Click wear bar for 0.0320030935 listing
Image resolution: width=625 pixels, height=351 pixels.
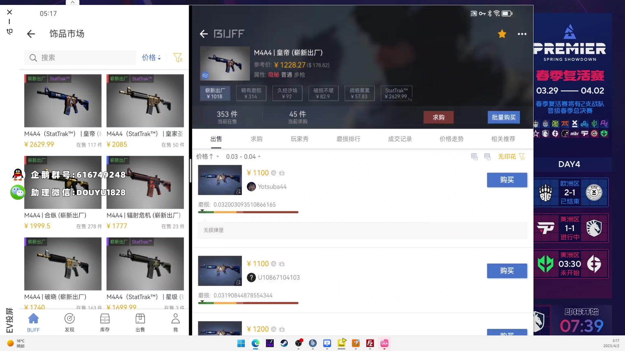click(248, 212)
